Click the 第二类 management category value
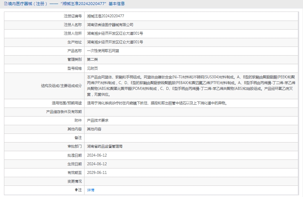 pyautogui.click(x=92, y=60)
